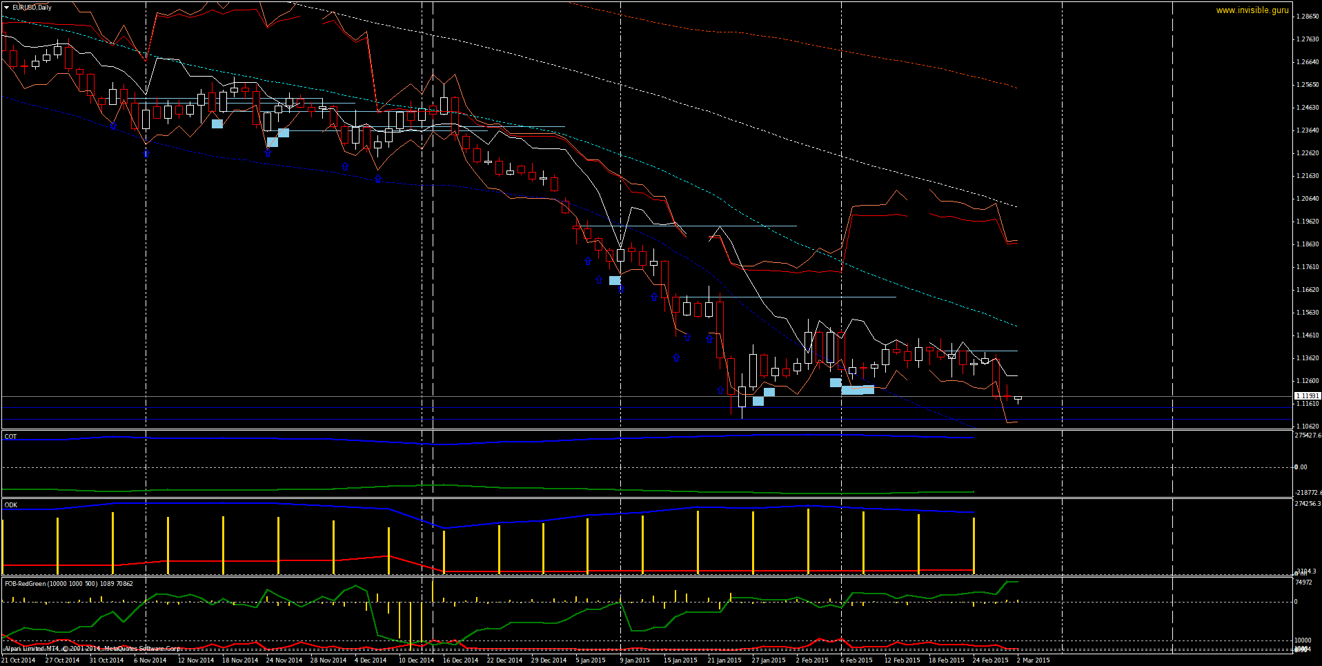Click the 5 Jan 2015 date label

coord(591,660)
